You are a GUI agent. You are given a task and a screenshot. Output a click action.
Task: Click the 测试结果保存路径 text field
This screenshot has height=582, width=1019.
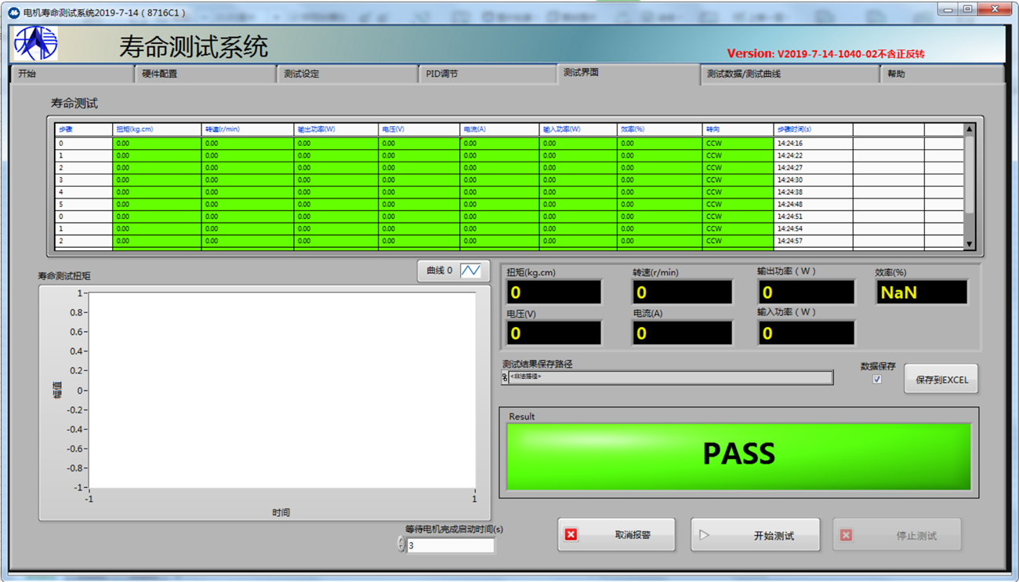point(670,377)
